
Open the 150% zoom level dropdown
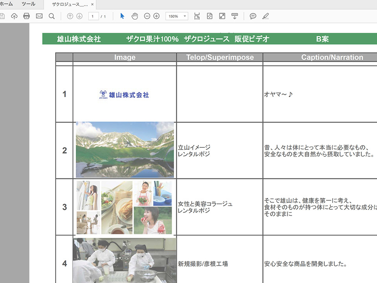177,16
